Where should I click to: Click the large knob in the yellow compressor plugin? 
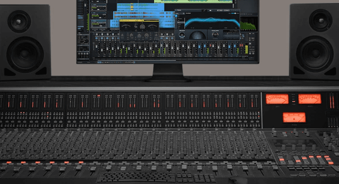click(x=143, y=27)
